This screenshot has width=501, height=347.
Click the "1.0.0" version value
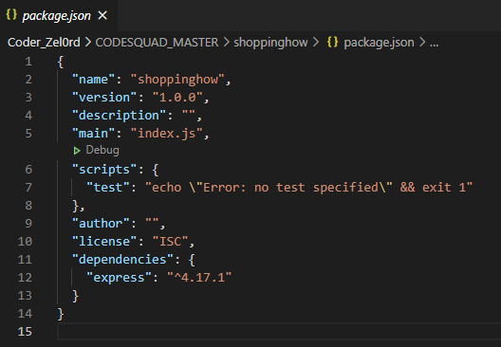tap(177, 97)
